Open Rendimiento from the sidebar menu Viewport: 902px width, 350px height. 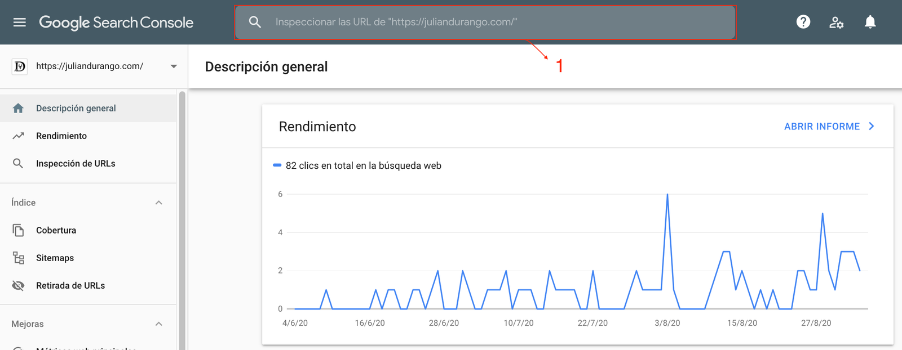[61, 135]
